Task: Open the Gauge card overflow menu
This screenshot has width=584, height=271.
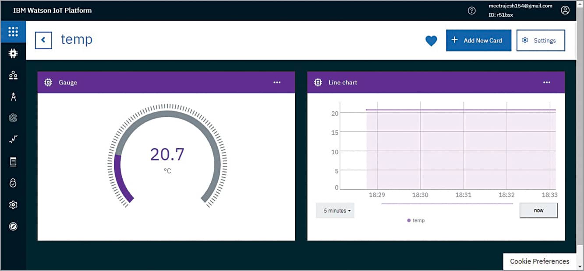Action: [277, 82]
